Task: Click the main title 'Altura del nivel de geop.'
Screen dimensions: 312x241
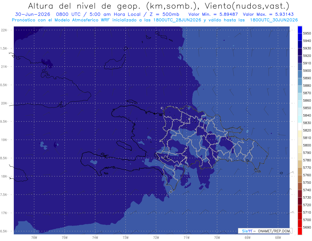Action: click(x=85, y=6)
